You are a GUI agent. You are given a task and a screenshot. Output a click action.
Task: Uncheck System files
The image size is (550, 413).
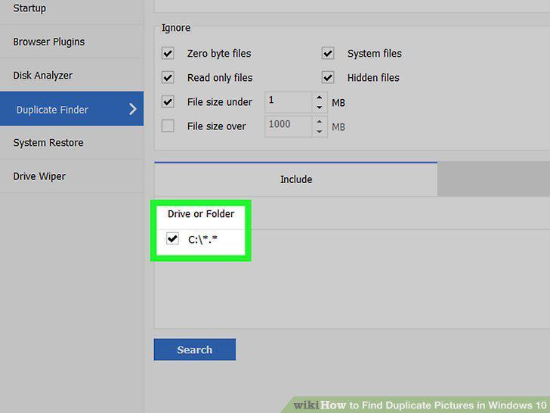pyautogui.click(x=328, y=54)
